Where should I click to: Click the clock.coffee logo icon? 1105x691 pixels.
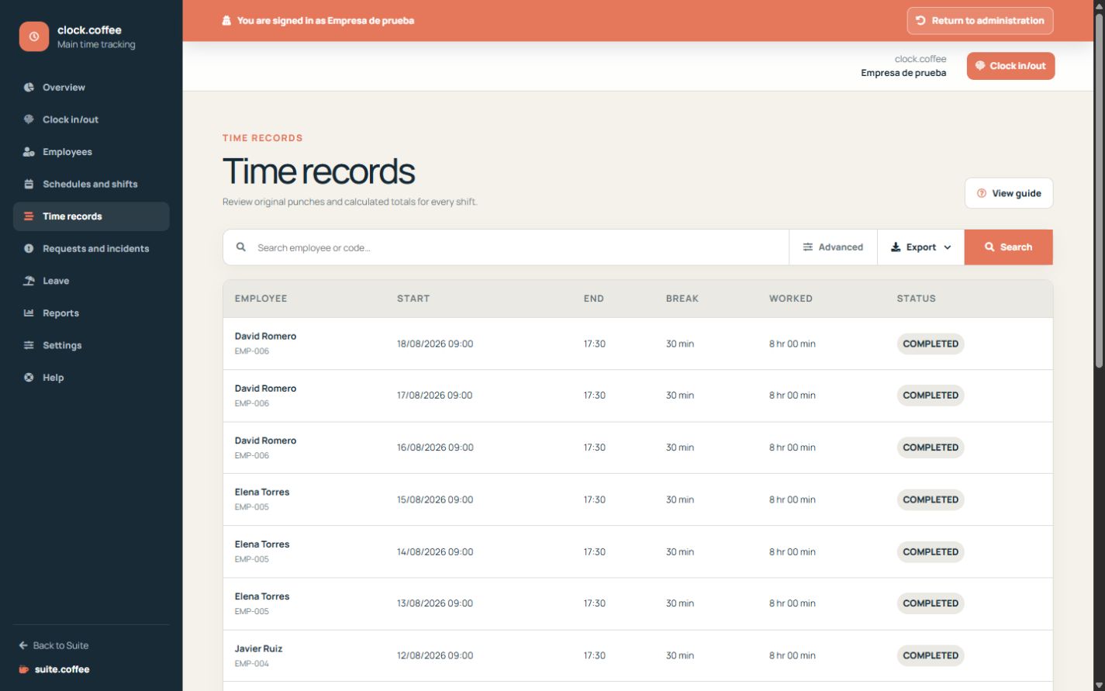34,36
